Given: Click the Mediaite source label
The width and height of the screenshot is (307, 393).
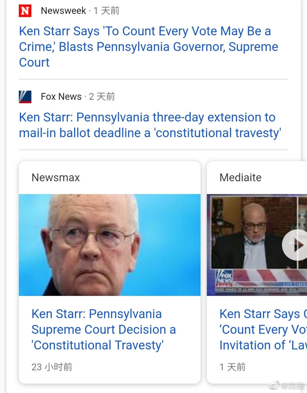Looking at the screenshot, I should 240,178.
